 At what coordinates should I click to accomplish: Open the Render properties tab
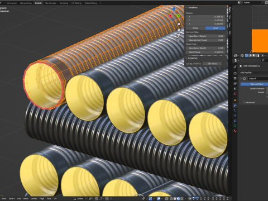235,73
